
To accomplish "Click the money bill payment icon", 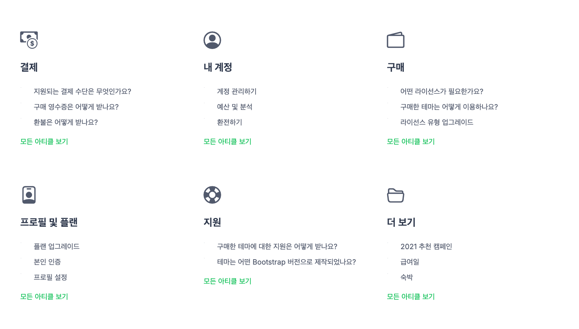I will (x=29, y=40).
